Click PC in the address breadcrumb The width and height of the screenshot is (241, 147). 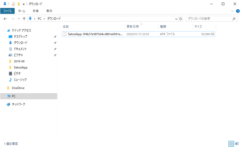[40, 18]
